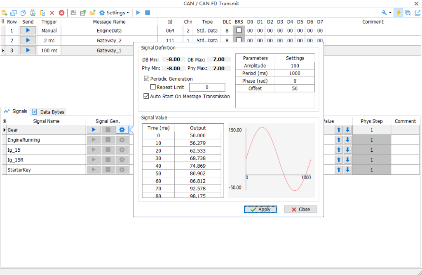422x275 pixels.
Task: Expand the Trigger dropdown for EngineData row
Action: point(49,30)
